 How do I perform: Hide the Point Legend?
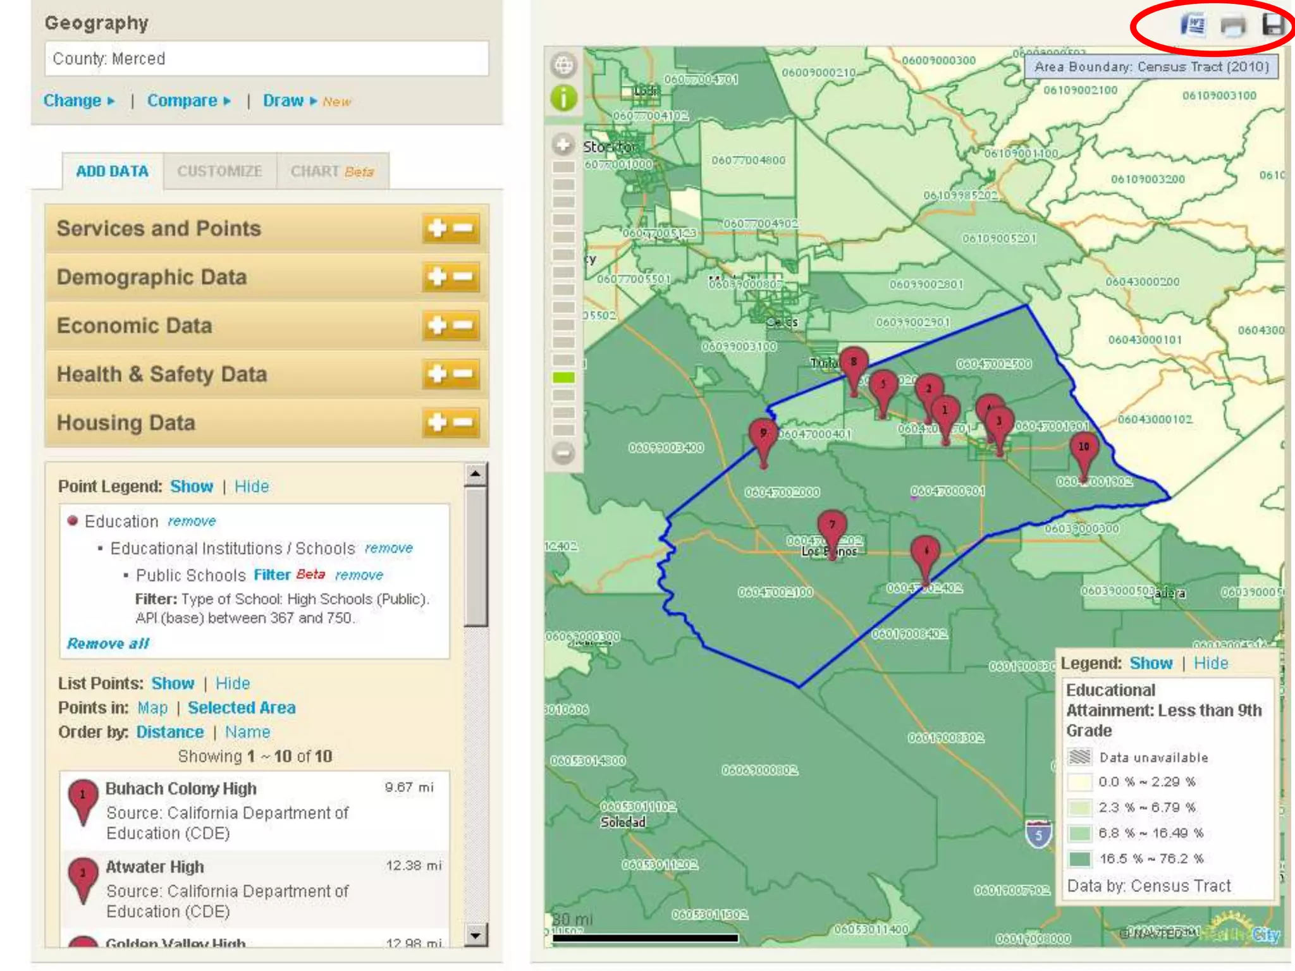(x=252, y=486)
